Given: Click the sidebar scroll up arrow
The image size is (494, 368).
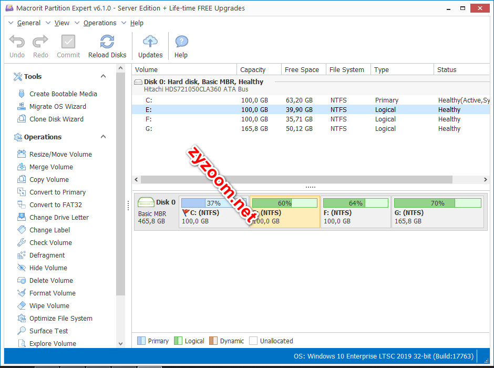Looking at the screenshot, I should coord(120,68).
